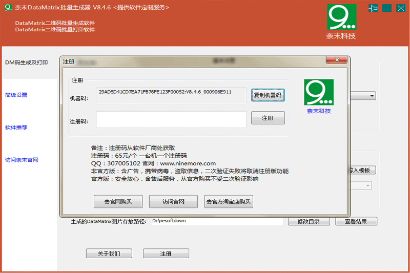Expand the disabled dropdown below 导入模板
This screenshot has height=273, width=410.
pyautogui.click(x=367, y=186)
